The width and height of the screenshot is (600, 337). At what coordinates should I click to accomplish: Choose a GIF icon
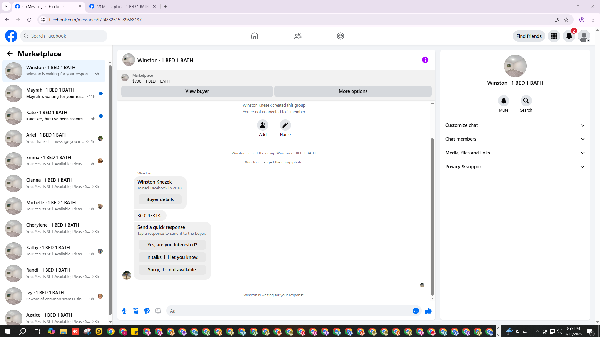(x=158, y=311)
